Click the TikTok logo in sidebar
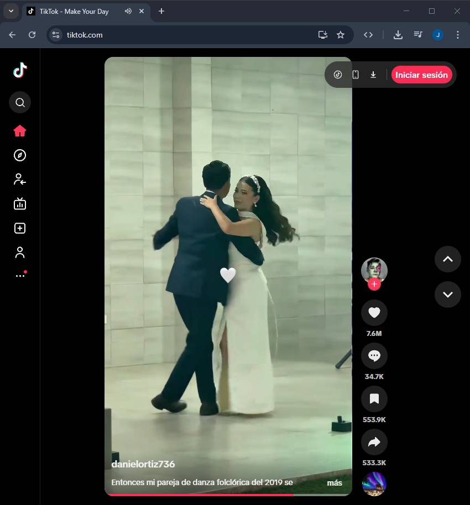The width and height of the screenshot is (470, 505). coord(20,70)
